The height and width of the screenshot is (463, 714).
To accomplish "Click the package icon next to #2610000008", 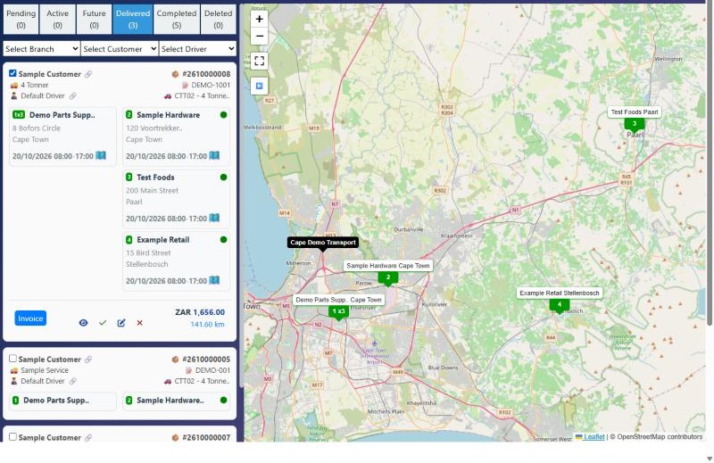I will (175, 74).
